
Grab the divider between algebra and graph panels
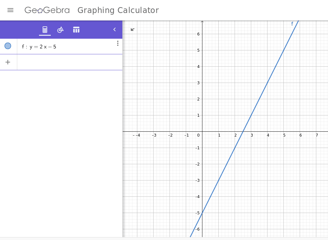click(x=123, y=130)
